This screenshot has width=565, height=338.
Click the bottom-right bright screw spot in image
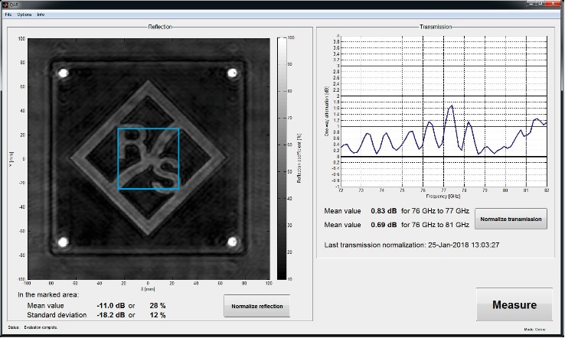[233, 242]
